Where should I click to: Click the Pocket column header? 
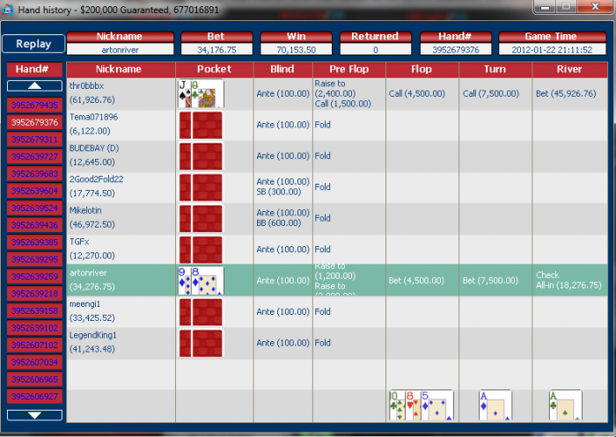tap(215, 69)
